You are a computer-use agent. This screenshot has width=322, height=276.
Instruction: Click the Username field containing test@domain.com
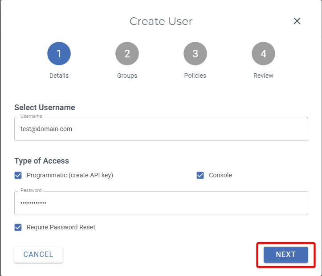click(161, 129)
